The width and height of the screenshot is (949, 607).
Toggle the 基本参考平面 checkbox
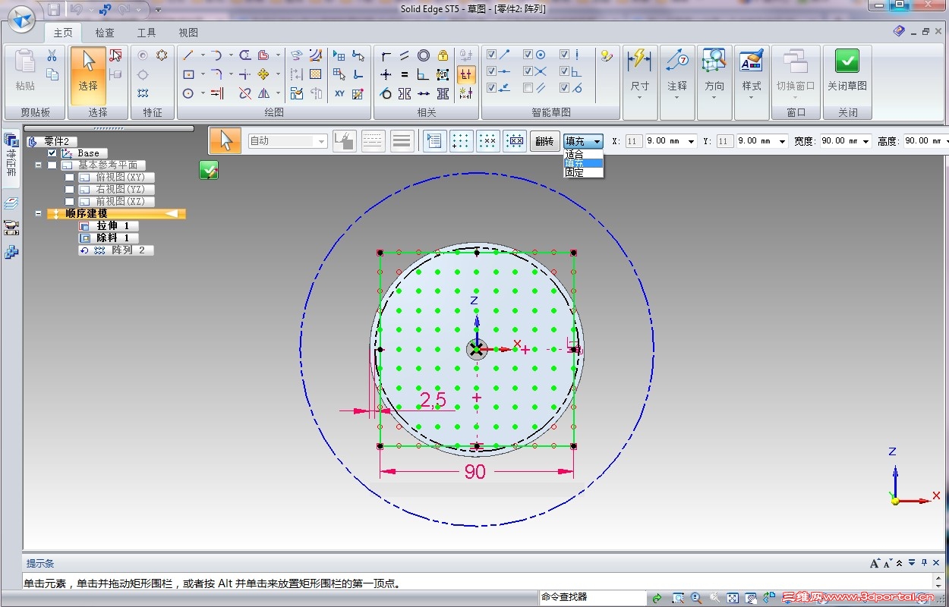pyautogui.click(x=52, y=165)
